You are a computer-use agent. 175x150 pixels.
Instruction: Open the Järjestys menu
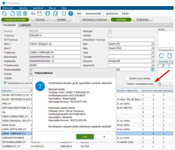coord(23,8)
